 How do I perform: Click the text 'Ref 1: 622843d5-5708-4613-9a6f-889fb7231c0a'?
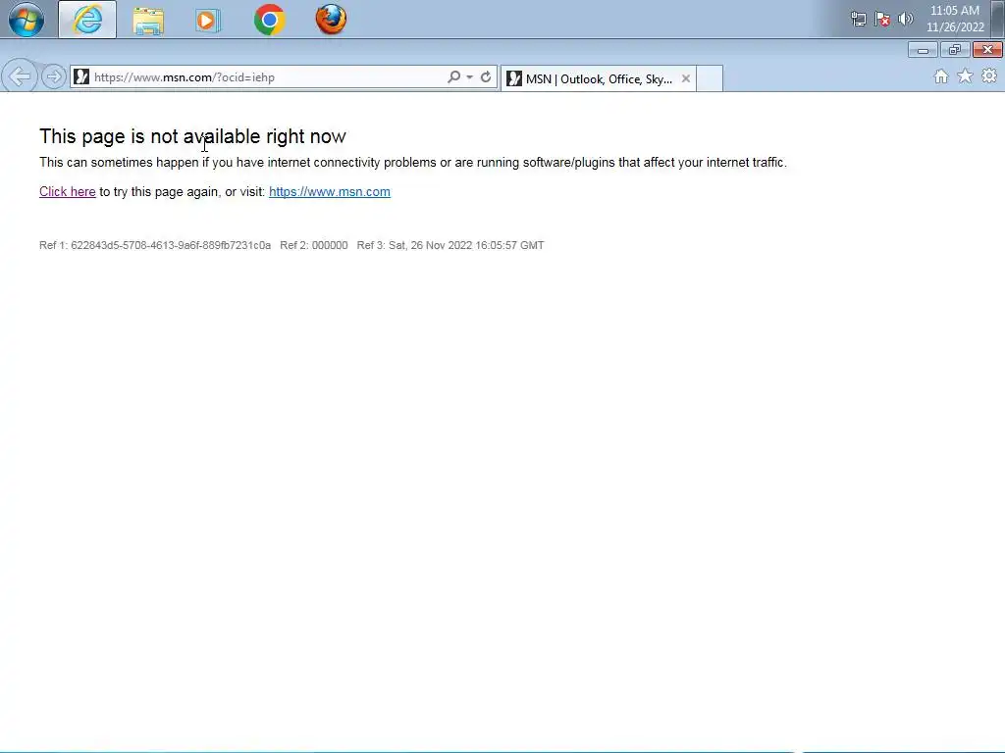tap(155, 245)
